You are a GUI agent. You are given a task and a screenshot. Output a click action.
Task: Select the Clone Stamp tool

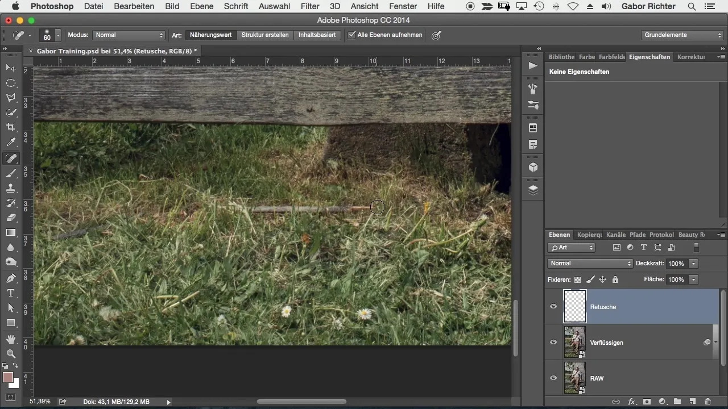(x=11, y=188)
